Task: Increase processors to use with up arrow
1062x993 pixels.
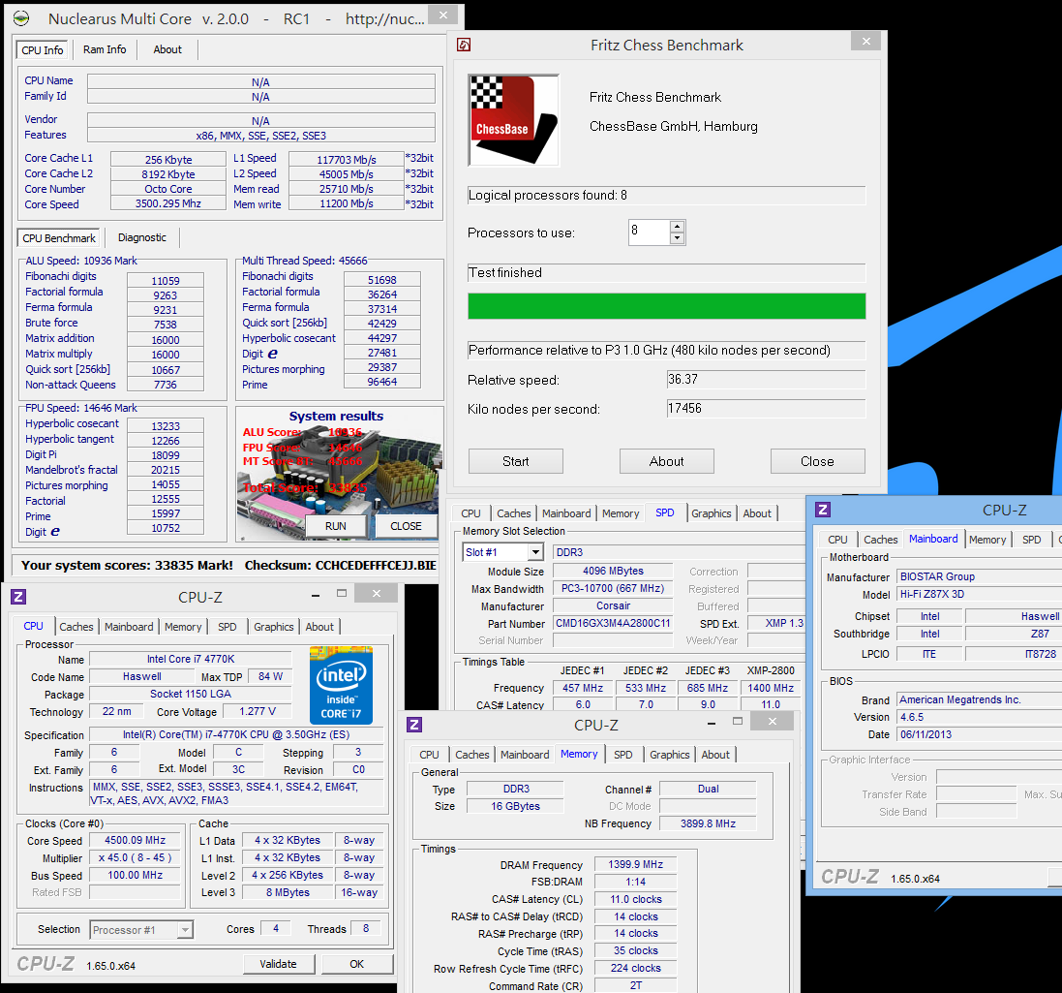Action: (677, 227)
